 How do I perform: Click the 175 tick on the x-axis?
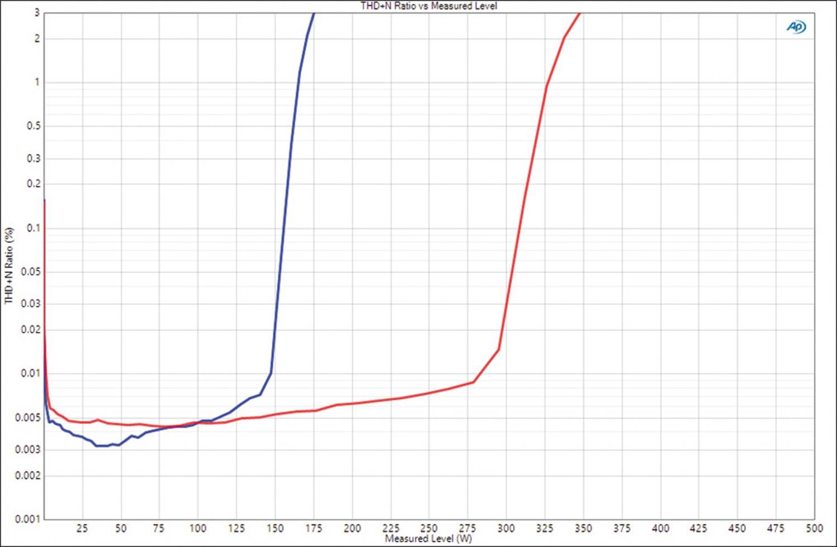coord(314,528)
